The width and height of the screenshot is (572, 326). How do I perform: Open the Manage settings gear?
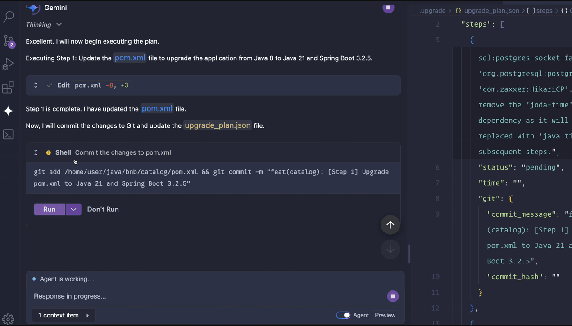(x=8, y=319)
